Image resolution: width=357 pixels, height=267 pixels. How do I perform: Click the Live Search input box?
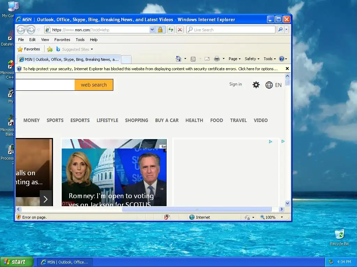[x=231, y=30]
